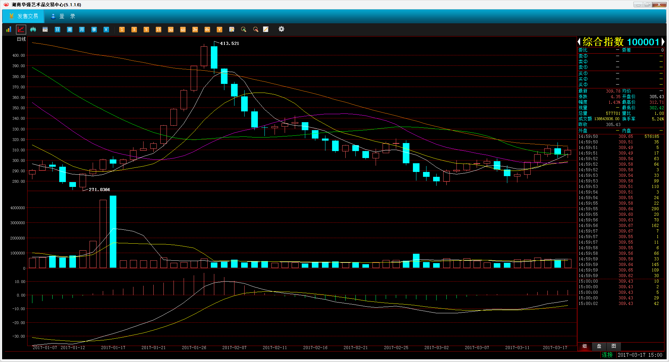Click the 400.00 price axis label

coord(19,55)
